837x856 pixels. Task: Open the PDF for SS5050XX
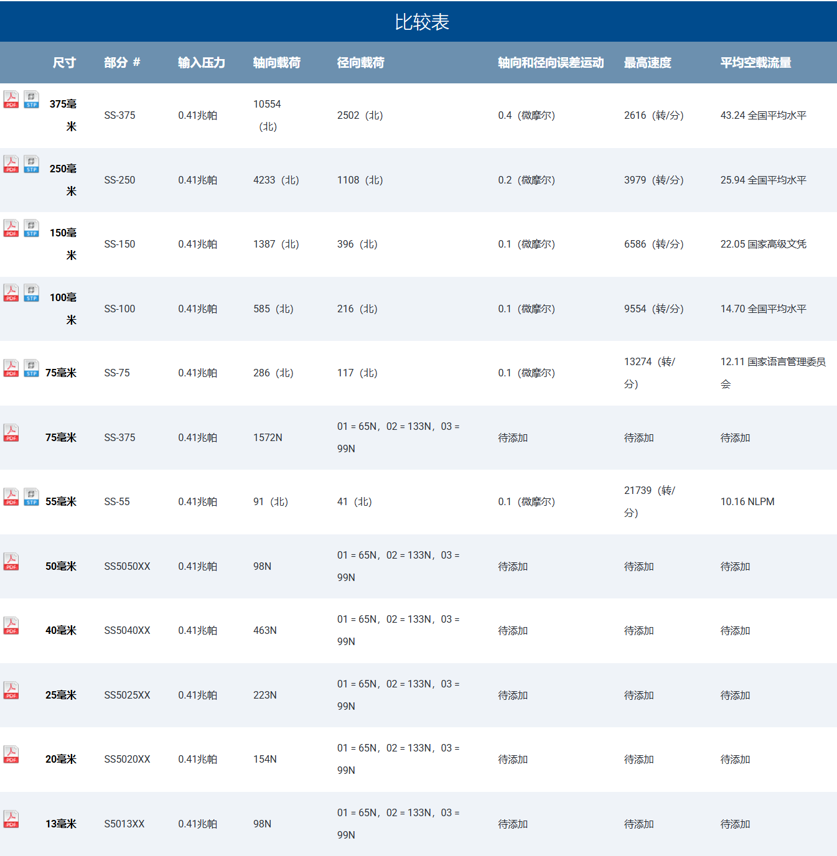(11, 562)
